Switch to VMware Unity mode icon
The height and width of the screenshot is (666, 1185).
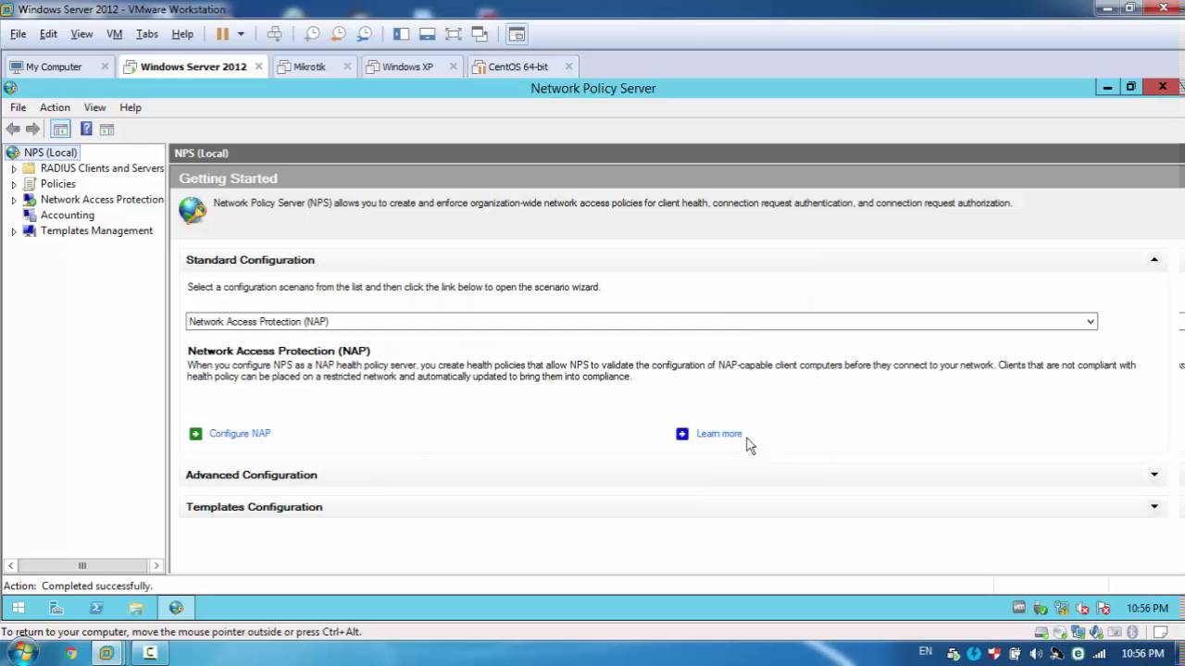point(480,34)
